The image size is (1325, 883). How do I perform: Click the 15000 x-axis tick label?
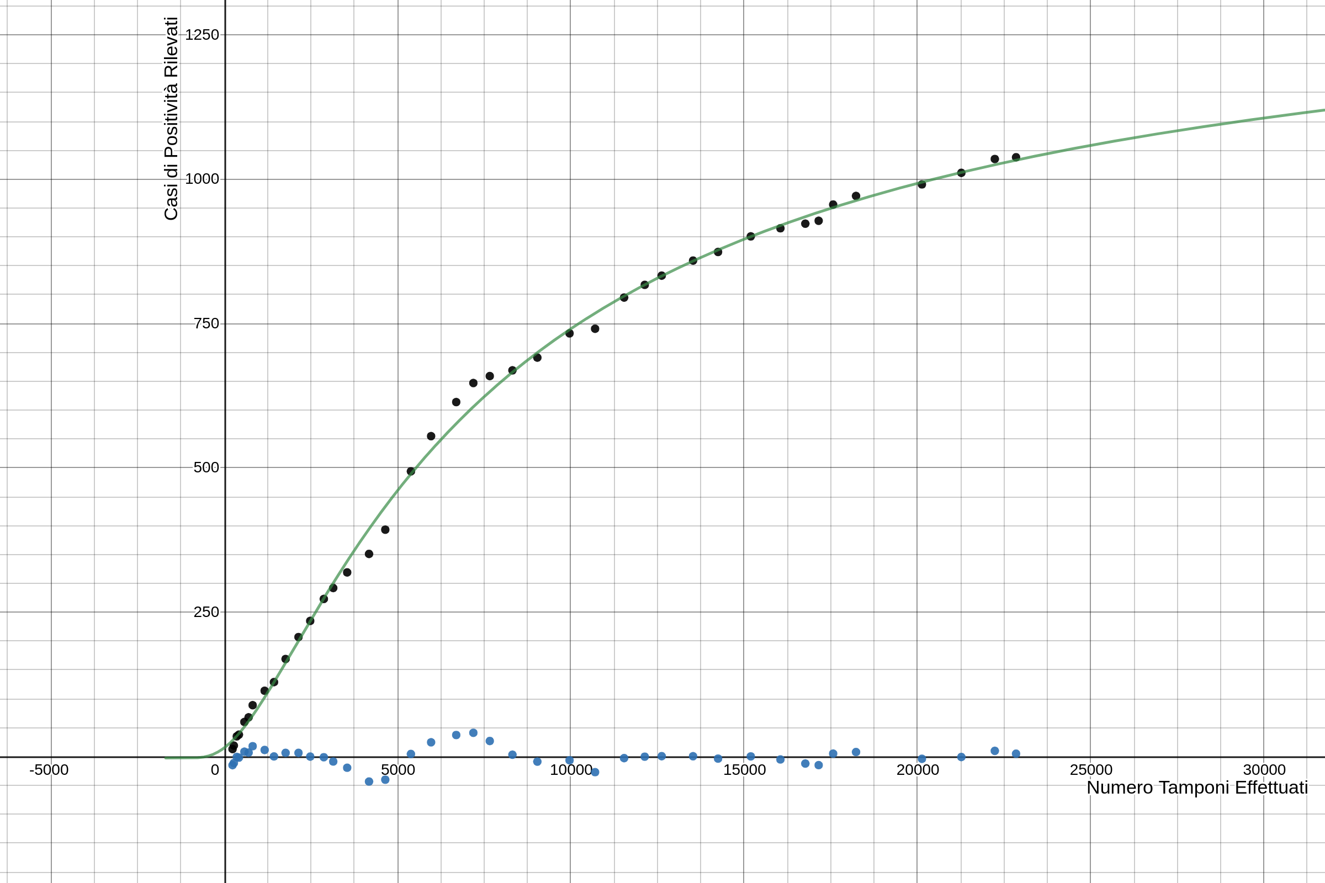point(744,770)
